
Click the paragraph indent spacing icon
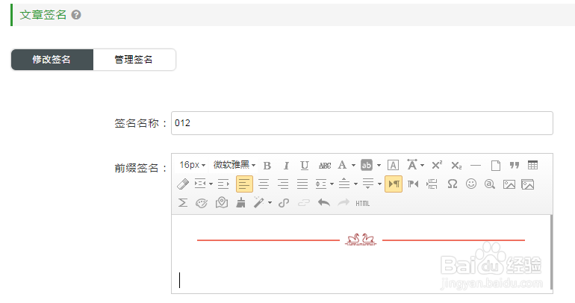(x=200, y=184)
